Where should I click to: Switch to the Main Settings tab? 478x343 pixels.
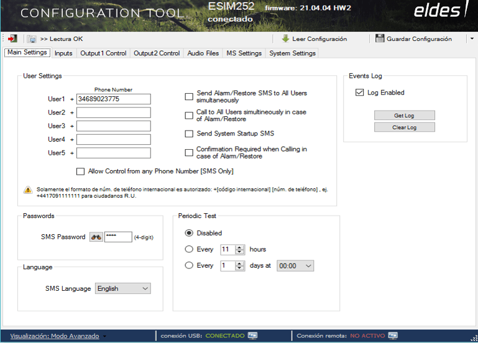pos(27,52)
